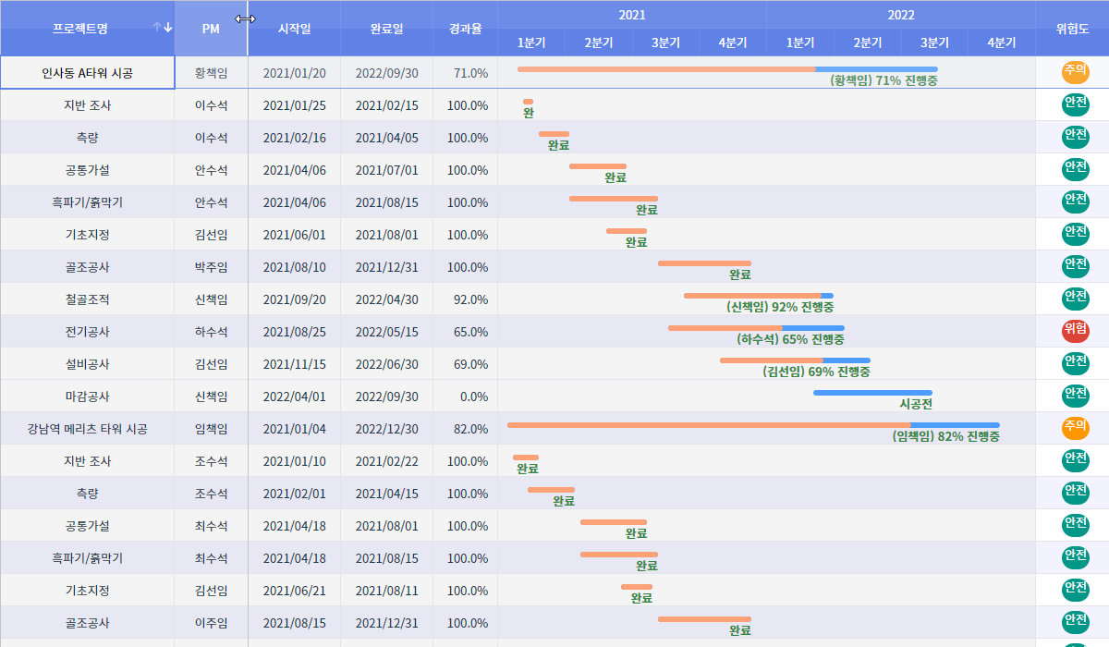Select the 2022 4분기 column header
Screen dimensions: 1109x647
click(x=1002, y=42)
